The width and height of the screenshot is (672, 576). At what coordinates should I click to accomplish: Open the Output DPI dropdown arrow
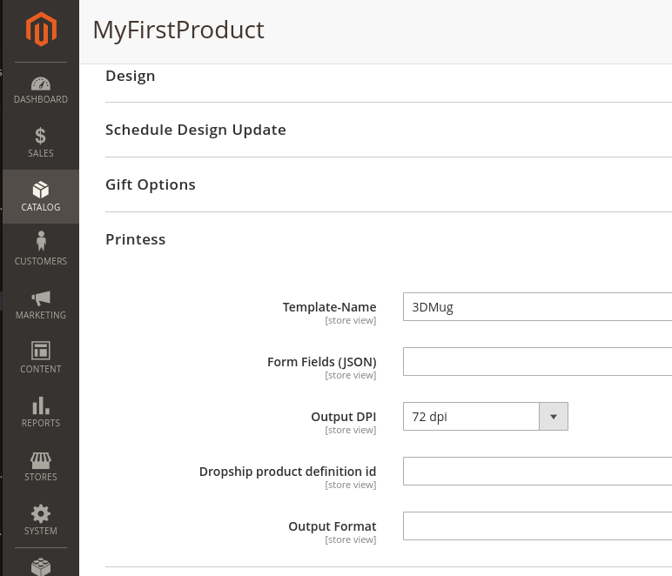coord(554,416)
